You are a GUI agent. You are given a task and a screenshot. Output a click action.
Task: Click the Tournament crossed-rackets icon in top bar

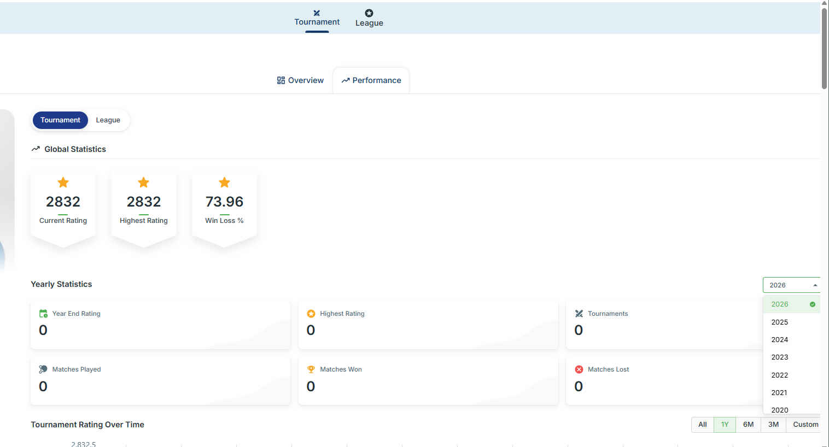pyautogui.click(x=317, y=13)
